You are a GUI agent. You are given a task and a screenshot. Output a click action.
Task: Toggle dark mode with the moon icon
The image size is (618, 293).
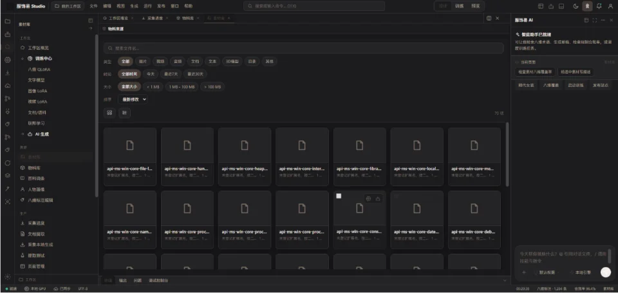[576, 6]
